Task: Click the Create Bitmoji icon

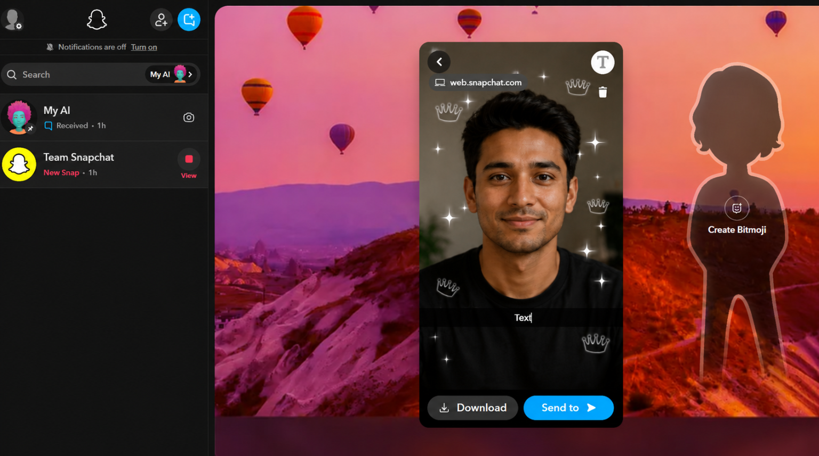Action: (736, 208)
